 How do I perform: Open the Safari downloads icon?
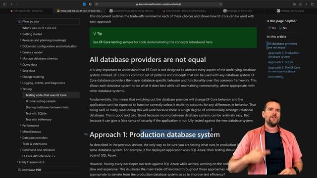[x=294, y=4]
